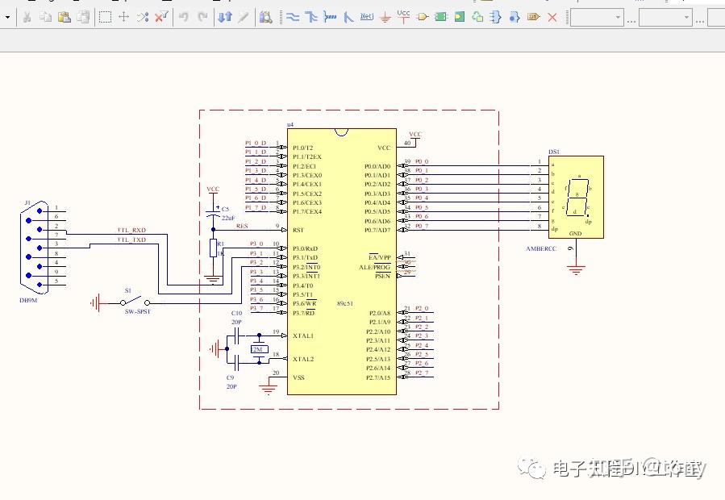Click the Paste icon
725x500 pixels.
tap(63, 16)
